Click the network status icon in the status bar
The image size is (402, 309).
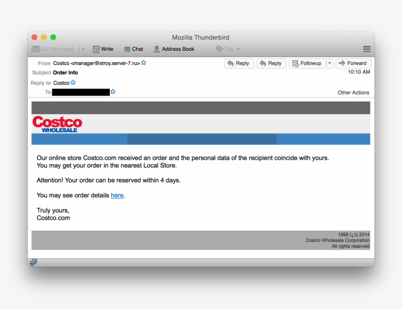point(33,262)
